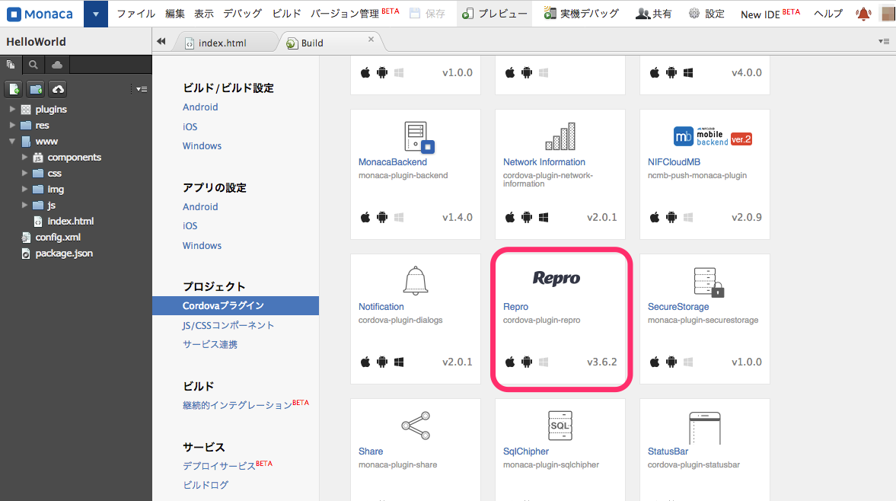Click the SqlChipher plugin icon

point(560,426)
